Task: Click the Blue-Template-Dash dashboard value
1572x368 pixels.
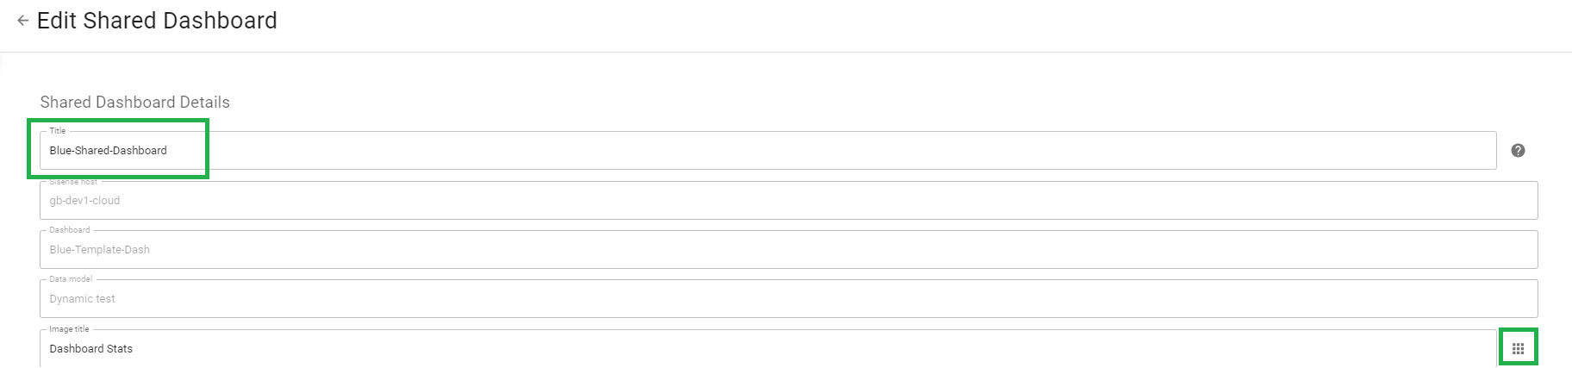Action: click(99, 250)
